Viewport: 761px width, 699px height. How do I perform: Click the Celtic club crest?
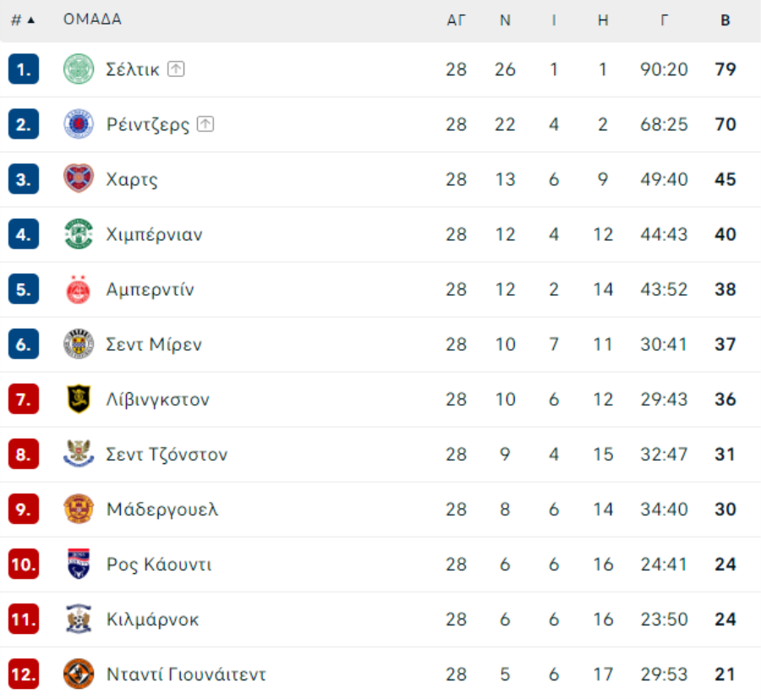(x=79, y=69)
